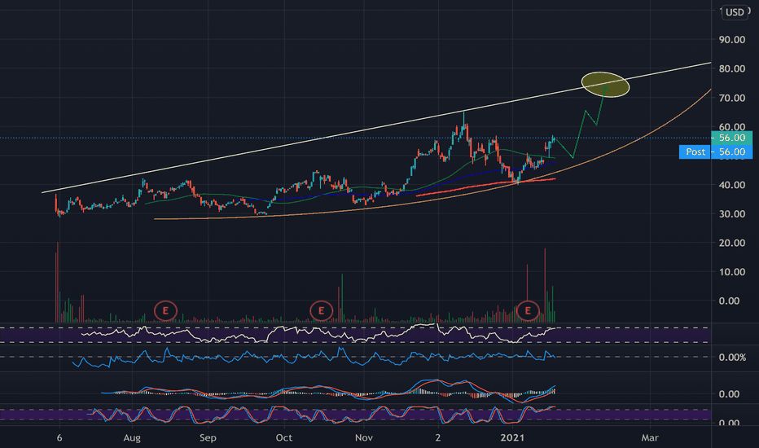Click the USD currency button

pos(735,12)
